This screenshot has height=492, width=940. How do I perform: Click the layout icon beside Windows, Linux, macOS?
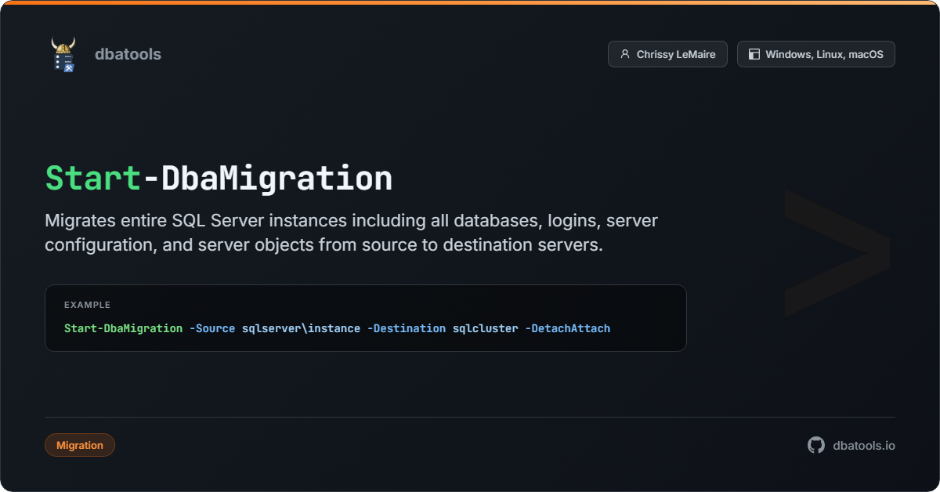point(754,54)
